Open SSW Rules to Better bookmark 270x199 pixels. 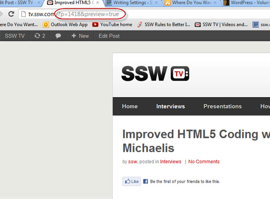tap(164, 25)
